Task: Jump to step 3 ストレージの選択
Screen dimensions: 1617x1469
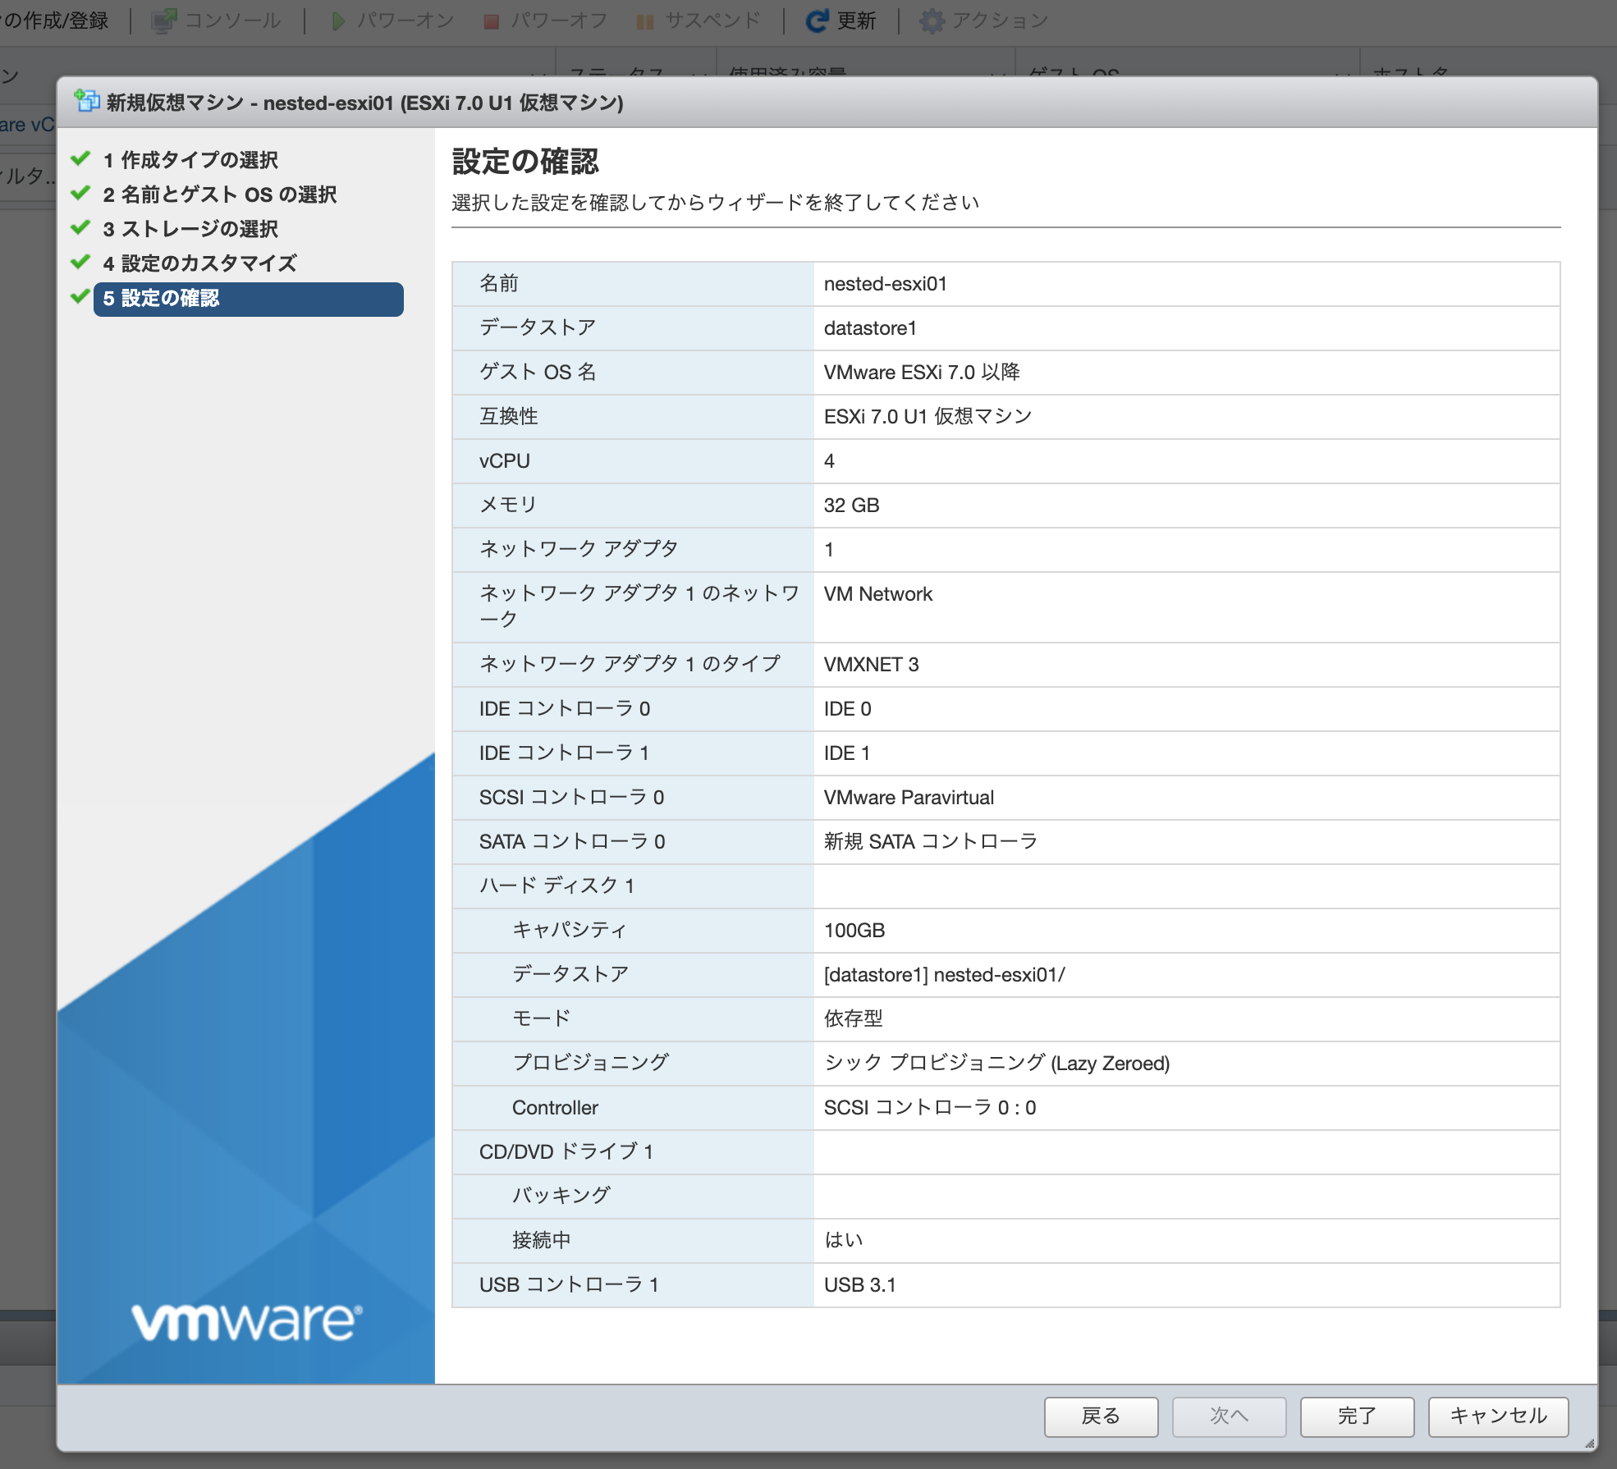Action: click(x=190, y=229)
